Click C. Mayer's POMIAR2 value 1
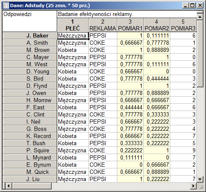Screen dimensions: 206x192 click(157, 57)
